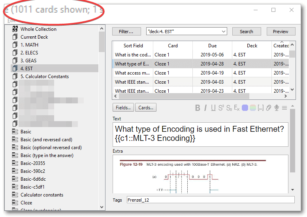This screenshot has width=307, height=217.
Task: Open the Filter... button
Action: (126, 32)
